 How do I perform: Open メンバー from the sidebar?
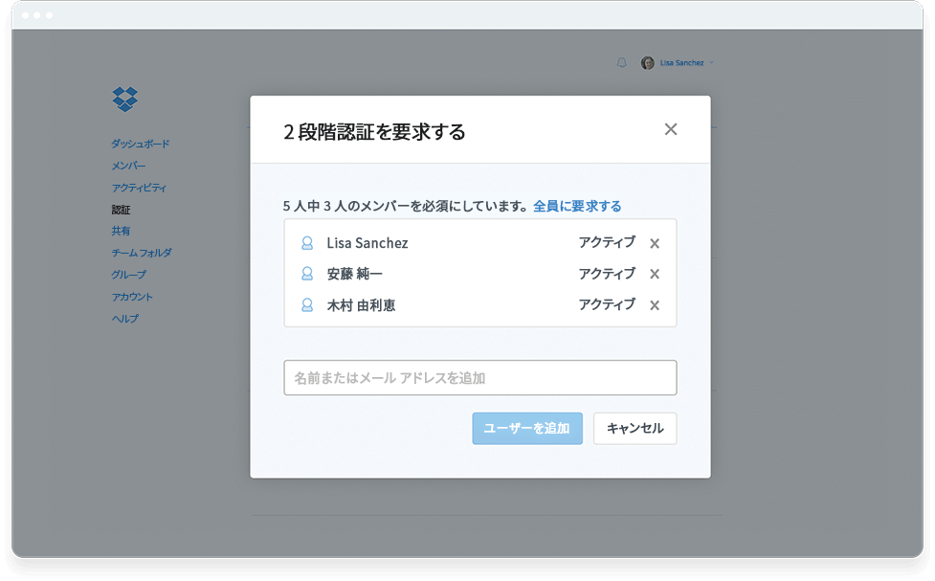(126, 165)
